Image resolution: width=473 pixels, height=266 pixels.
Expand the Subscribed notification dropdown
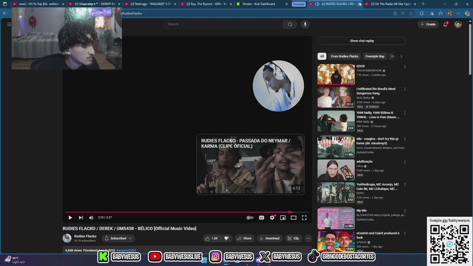click(118, 238)
